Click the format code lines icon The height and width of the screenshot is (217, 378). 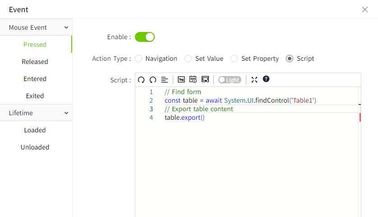click(x=165, y=80)
